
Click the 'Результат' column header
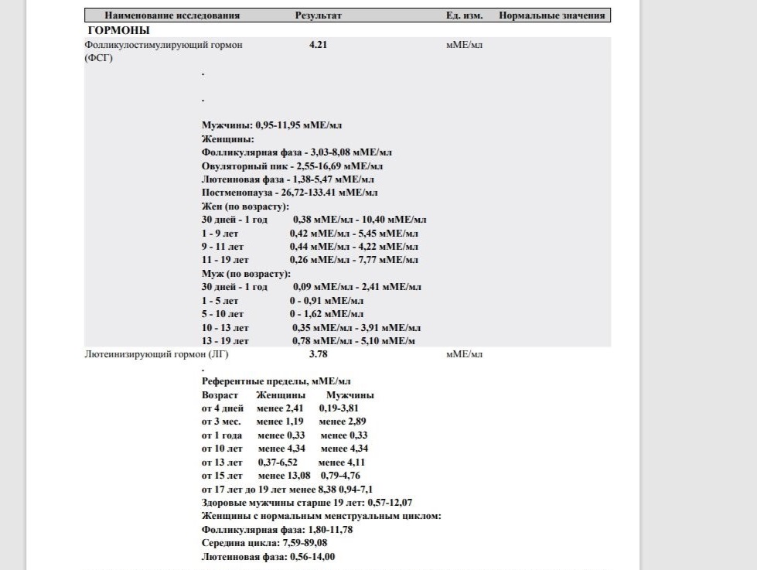pos(318,15)
